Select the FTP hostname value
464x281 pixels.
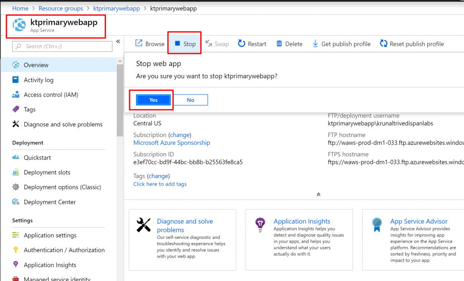(396, 143)
